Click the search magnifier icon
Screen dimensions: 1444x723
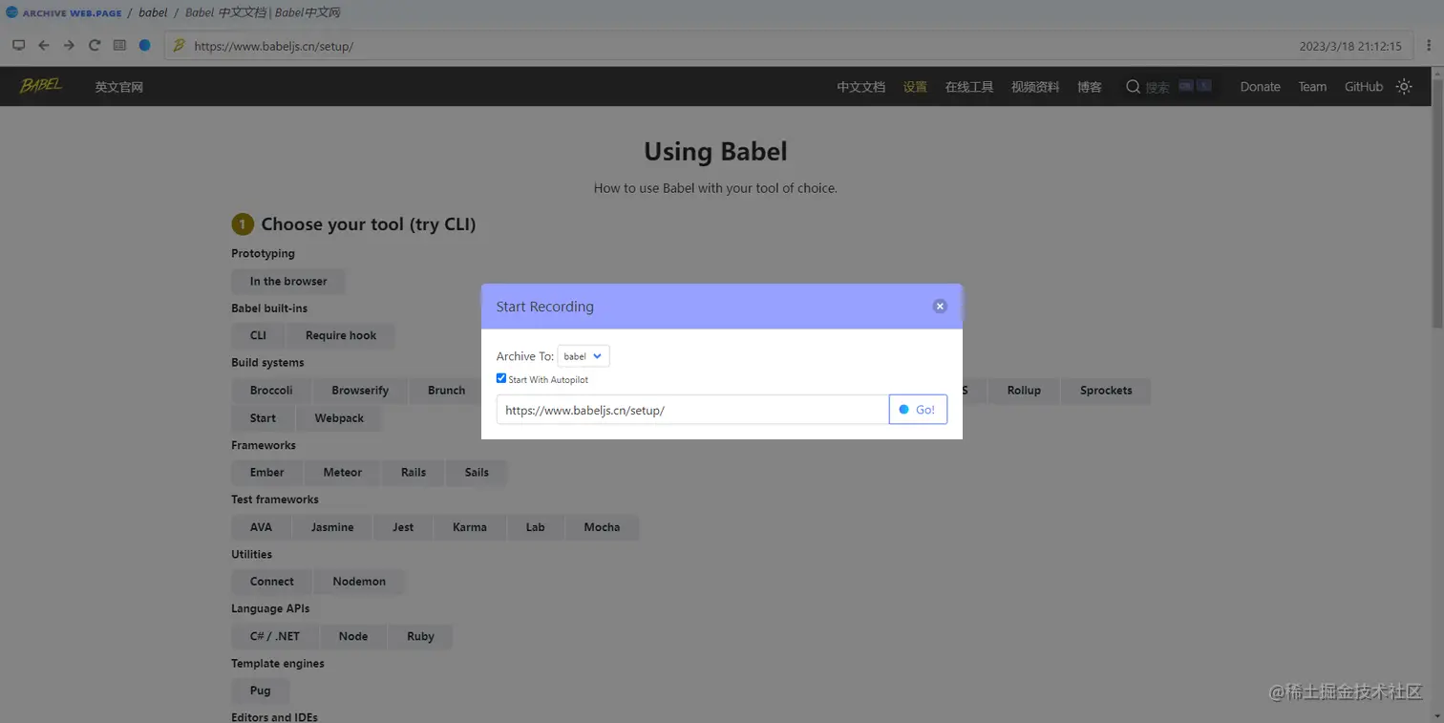tap(1133, 87)
